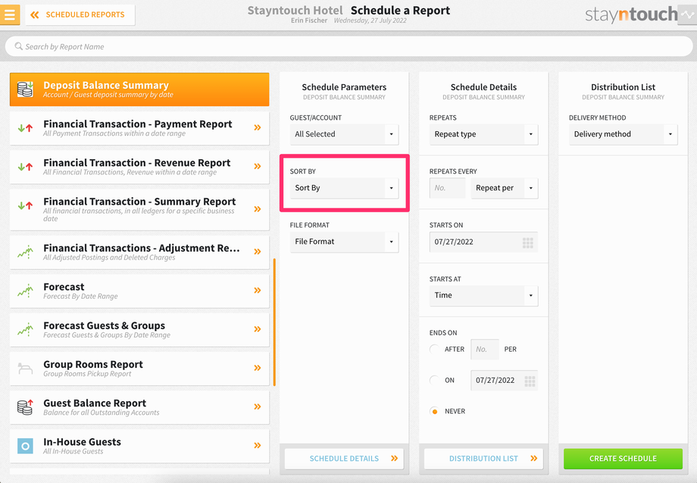Focus the Search by Report Name field
The height and width of the screenshot is (483, 697).
[348, 46]
